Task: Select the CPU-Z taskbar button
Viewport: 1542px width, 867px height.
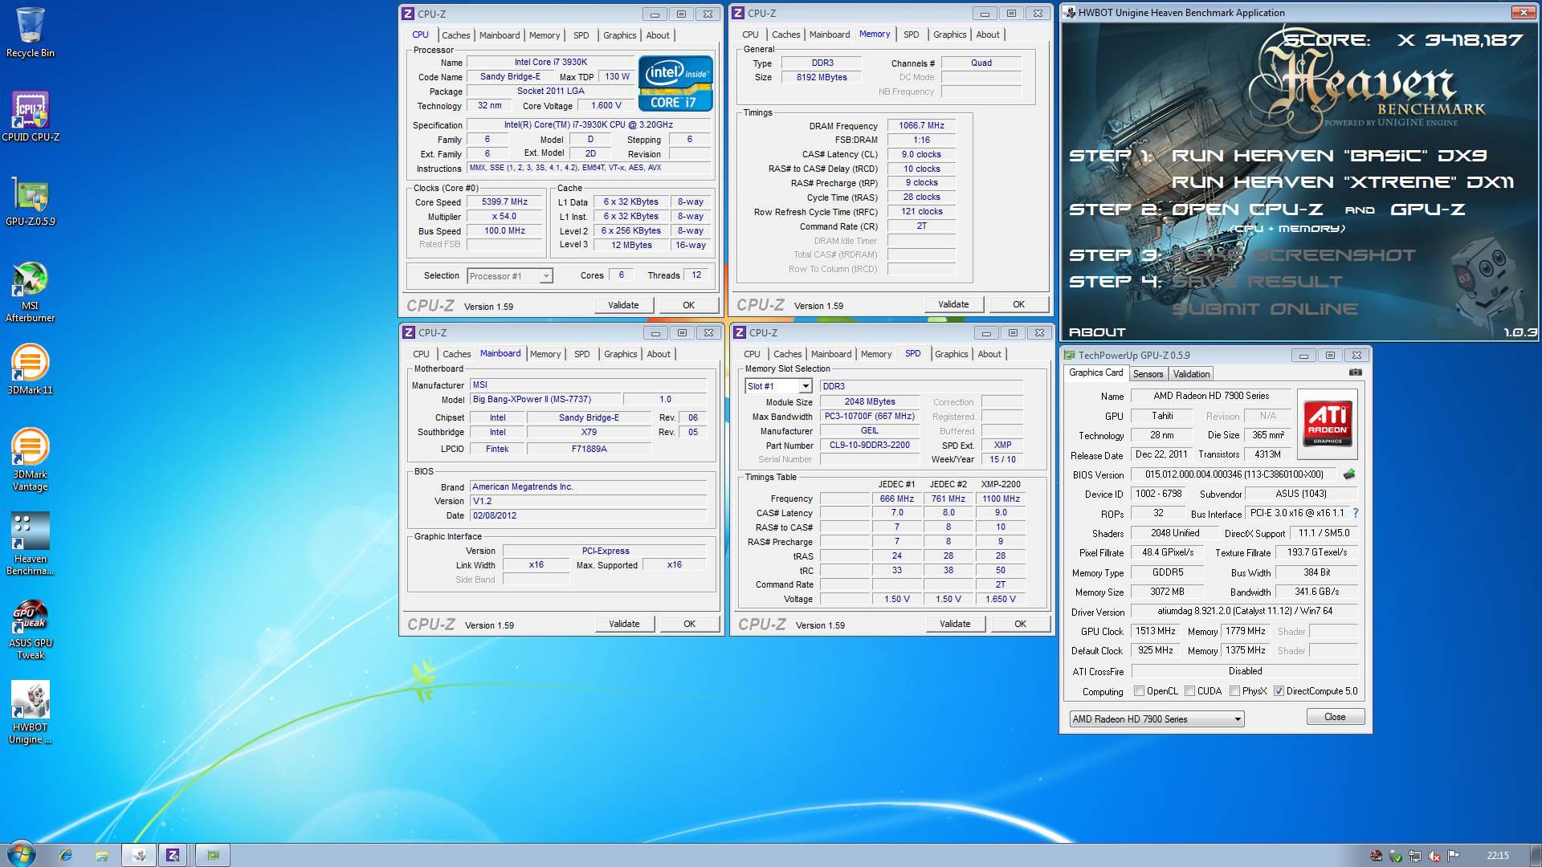Action: click(x=173, y=855)
